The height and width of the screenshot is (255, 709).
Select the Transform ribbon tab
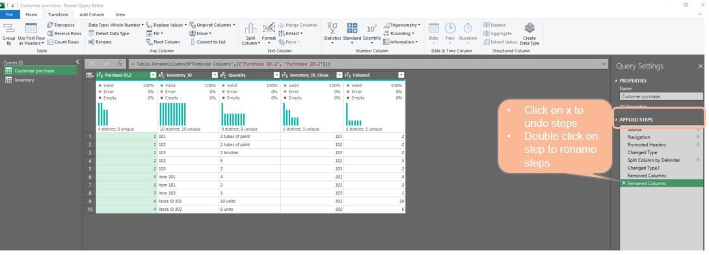click(58, 14)
